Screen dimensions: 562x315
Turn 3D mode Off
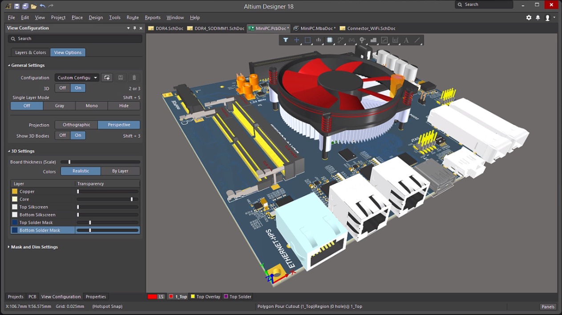(63, 88)
